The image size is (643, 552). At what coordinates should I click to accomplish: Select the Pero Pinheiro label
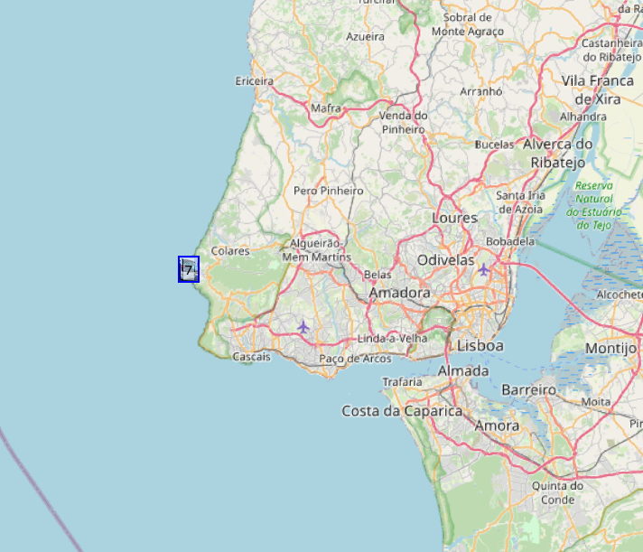[329, 191]
